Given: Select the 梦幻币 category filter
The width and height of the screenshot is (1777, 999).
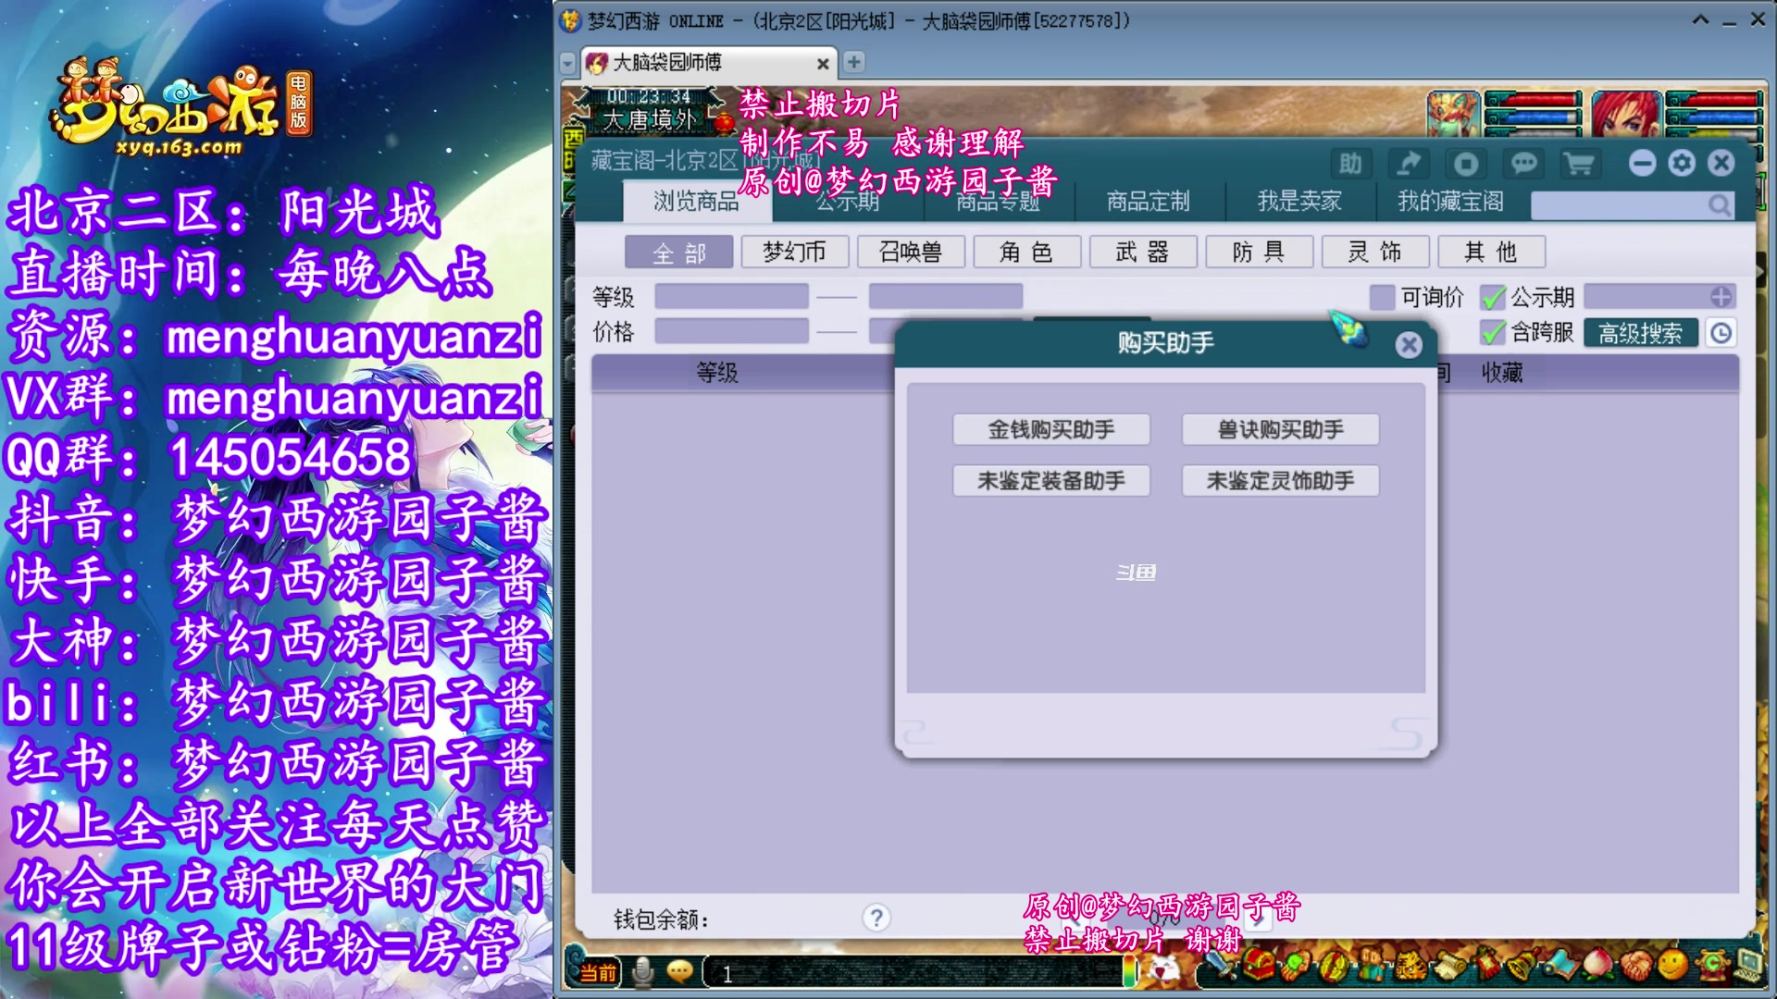Looking at the screenshot, I should coord(795,252).
